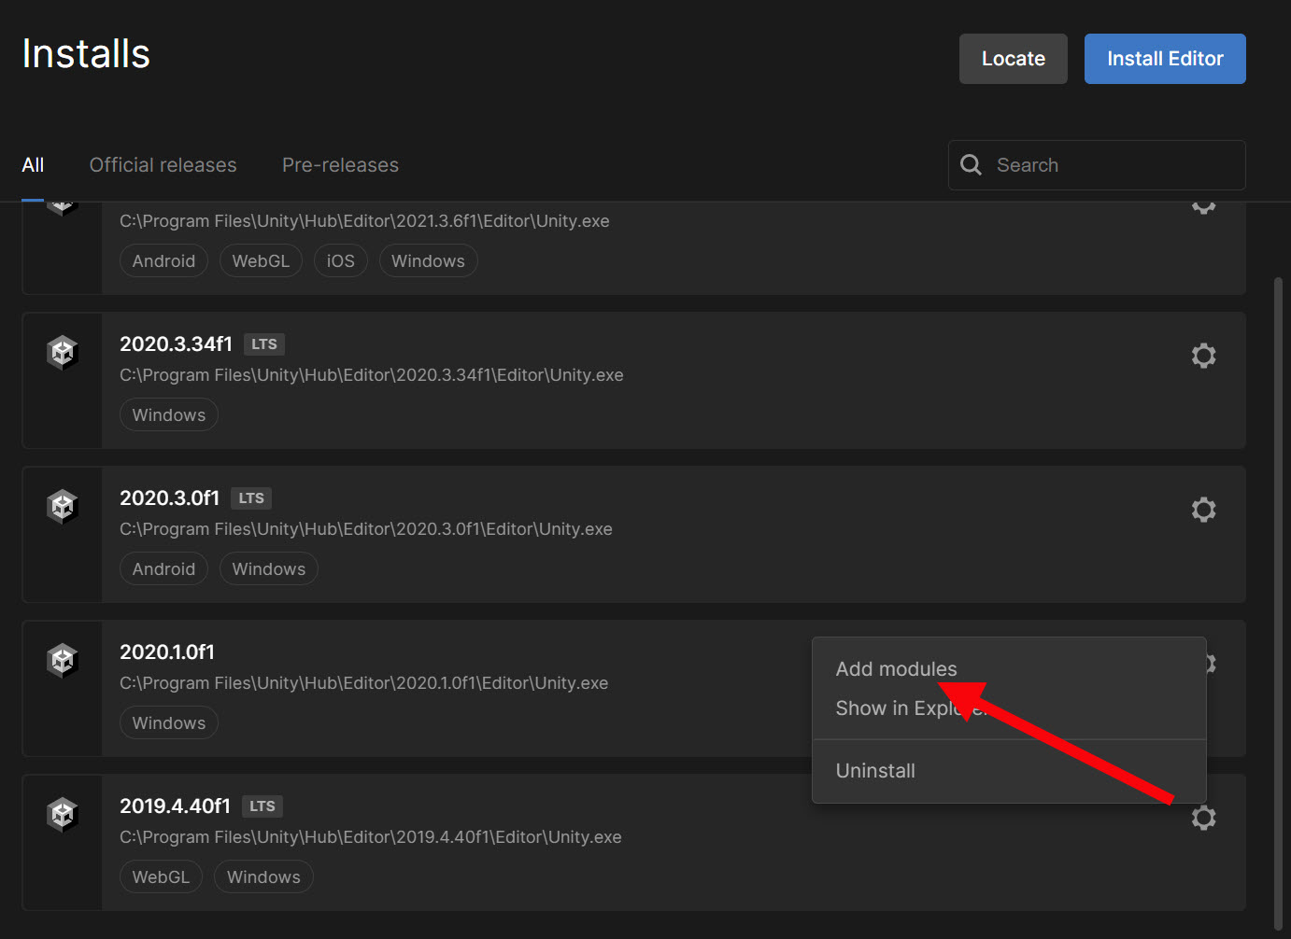The width and height of the screenshot is (1291, 939).
Task: Click Unity logo icon of 2020.3.34f1
Action: (63, 353)
